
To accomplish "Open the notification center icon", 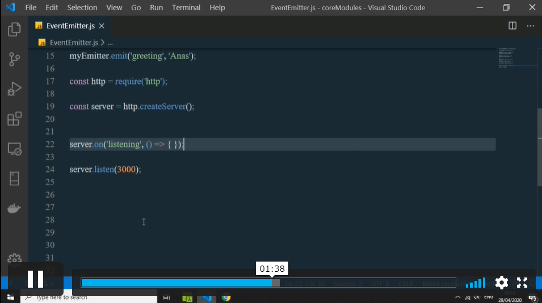I will pyautogui.click(x=533, y=298).
